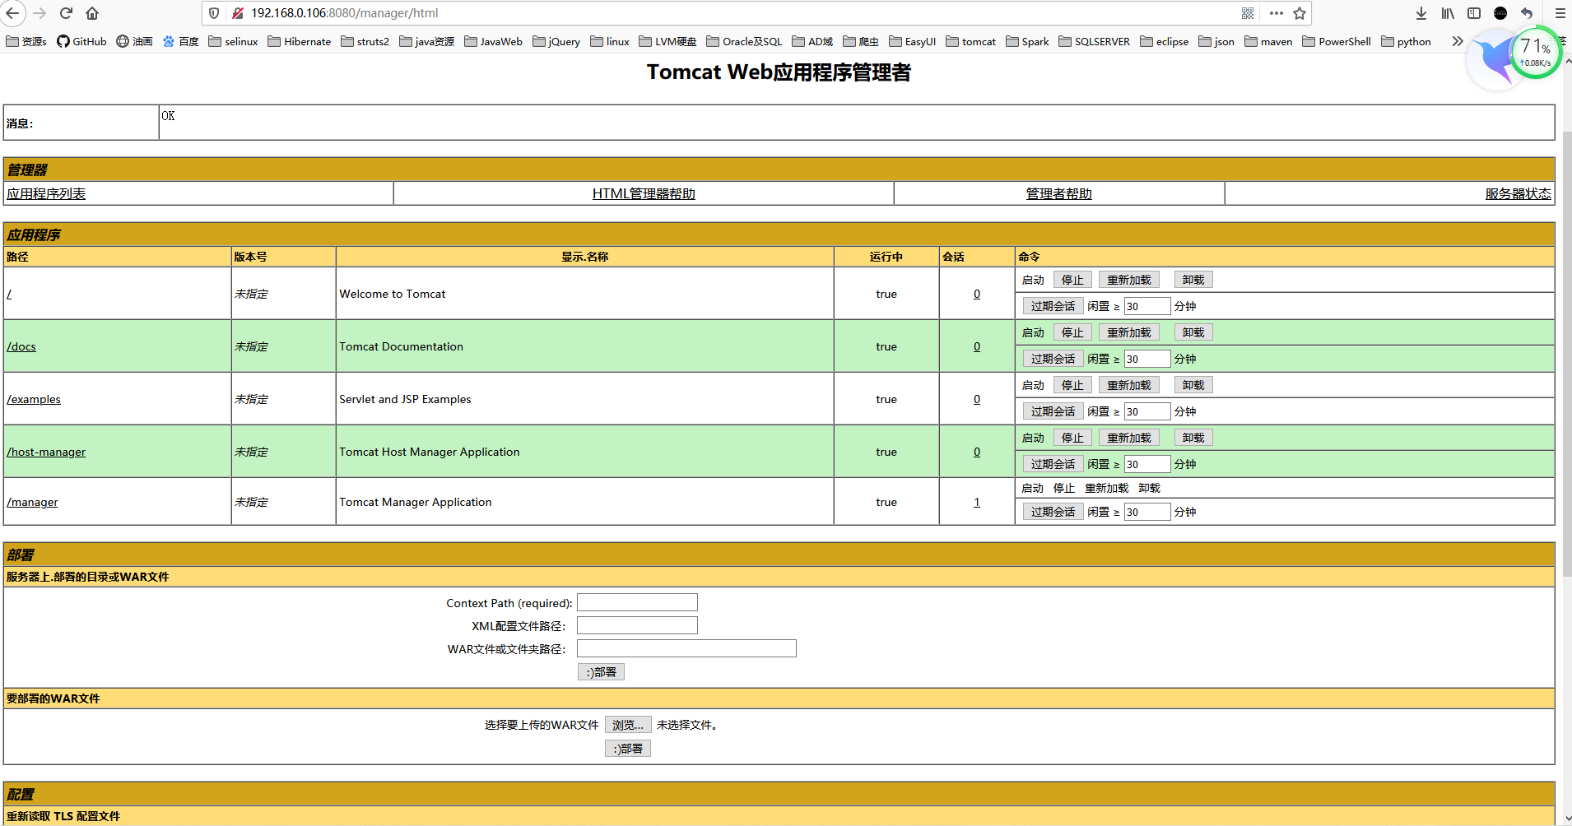Viewport: 1572px width, 826px height.
Task: Reload the Servlet and JSP Examples app
Action: (1129, 385)
